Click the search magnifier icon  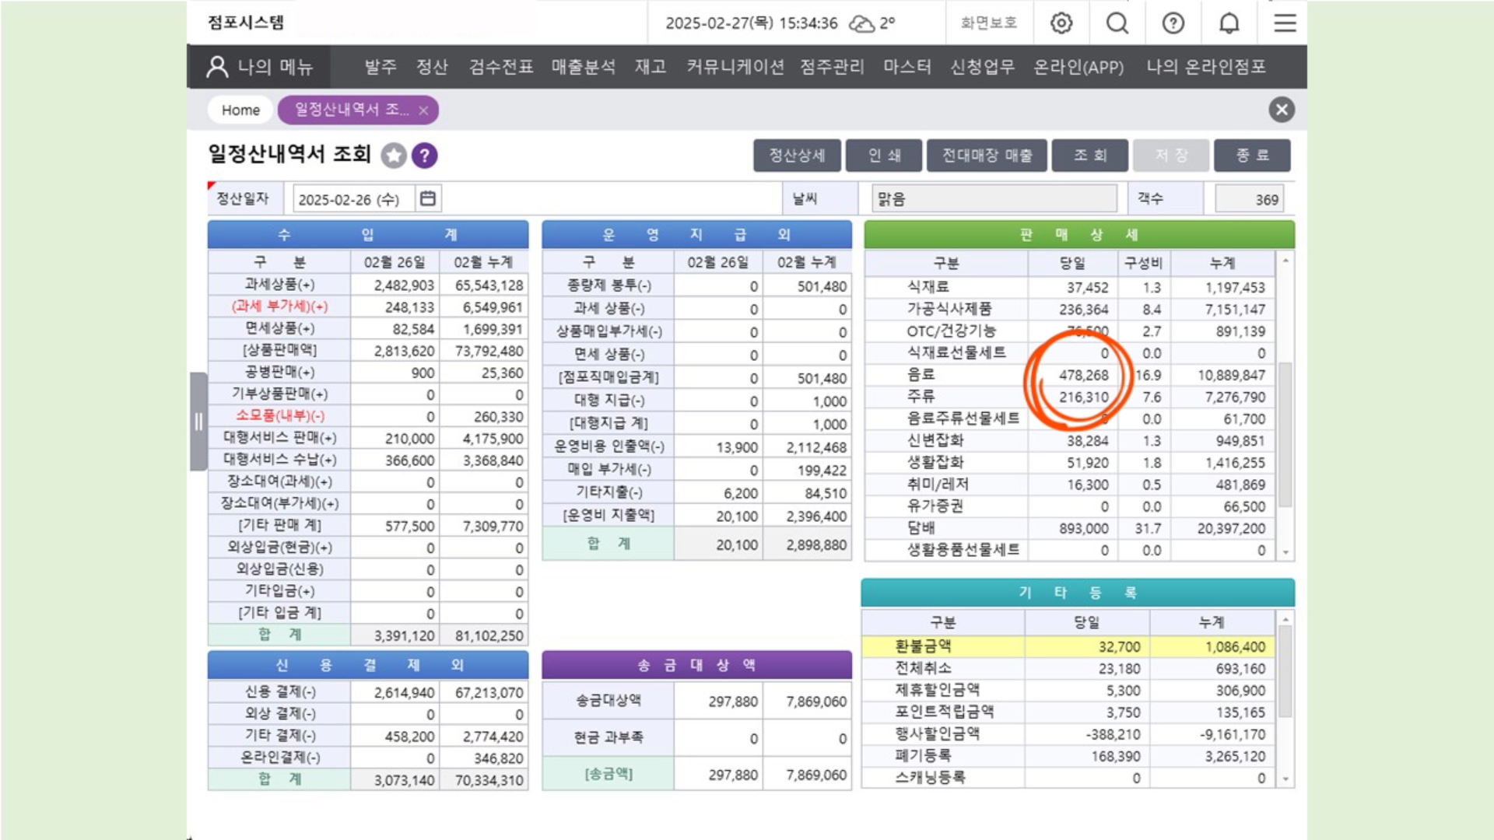click(1117, 23)
